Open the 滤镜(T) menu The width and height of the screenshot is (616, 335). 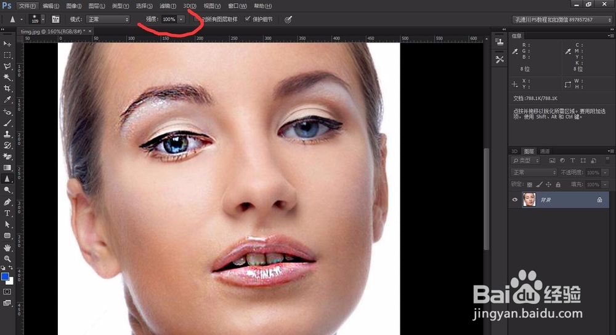point(168,6)
